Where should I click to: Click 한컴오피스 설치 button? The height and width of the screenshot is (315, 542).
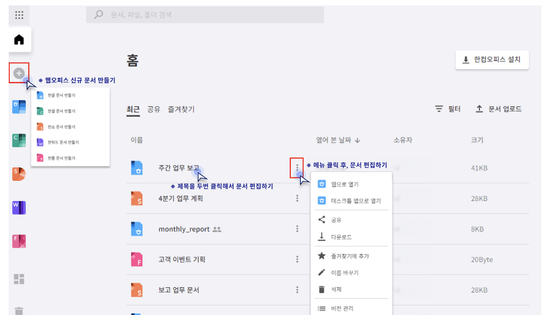tap(492, 60)
